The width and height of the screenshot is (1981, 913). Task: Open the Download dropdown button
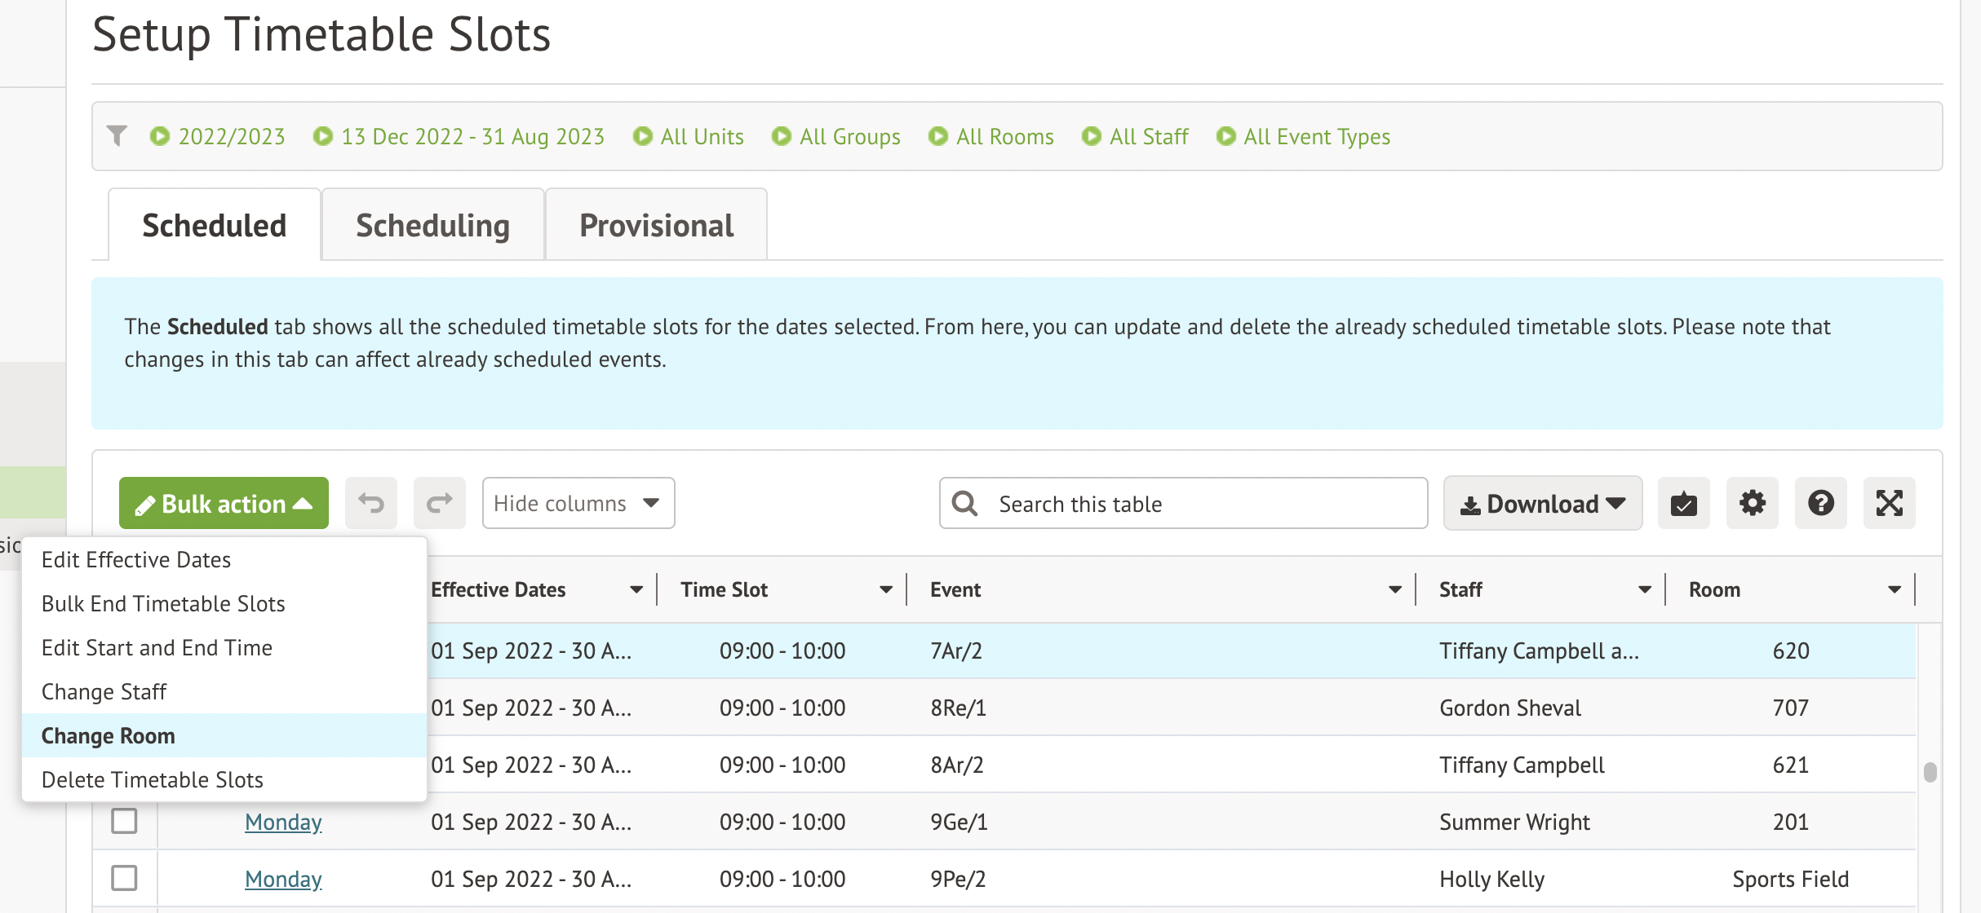[1542, 503]
